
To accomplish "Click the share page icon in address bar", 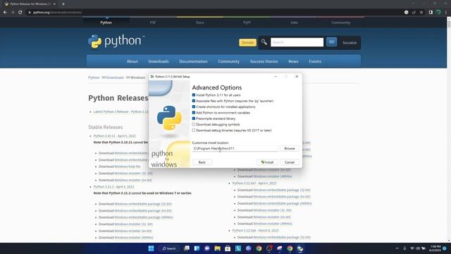I will [414, 13].
